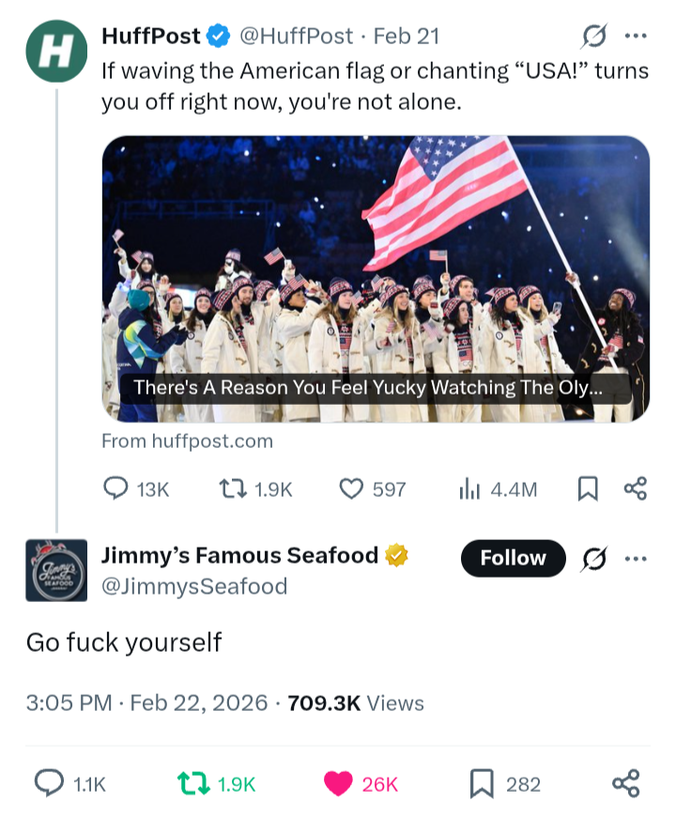Bookmark Jimmy's Famous Seafood post

click(x=481, y=784)
